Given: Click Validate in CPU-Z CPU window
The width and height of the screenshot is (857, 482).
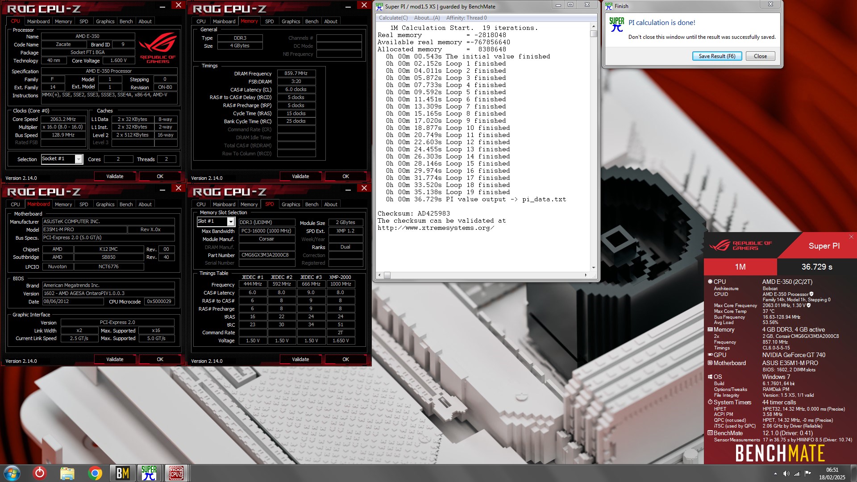Looking at the screenshot, I should pos(115,176).
